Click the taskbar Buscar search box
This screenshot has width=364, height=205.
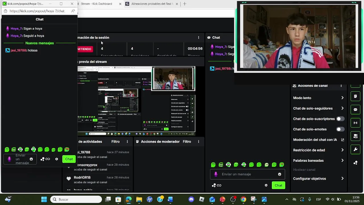[76, 199]
